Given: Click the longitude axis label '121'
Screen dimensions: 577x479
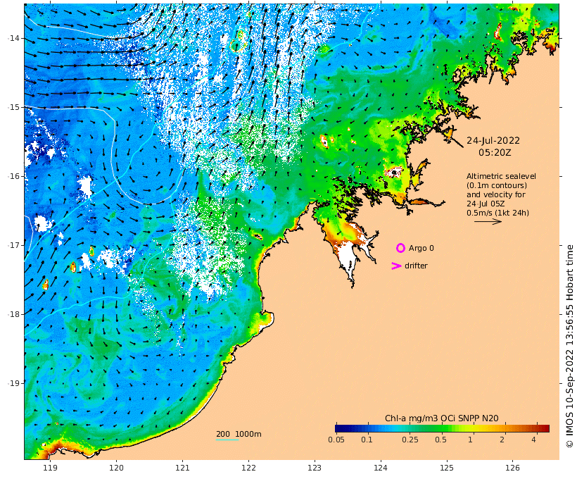Looking at the screenshot, I should [182, 468].
